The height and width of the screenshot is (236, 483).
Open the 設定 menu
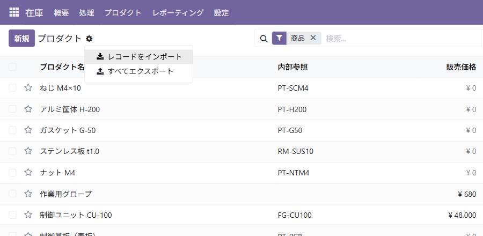[x=222, y=13]
